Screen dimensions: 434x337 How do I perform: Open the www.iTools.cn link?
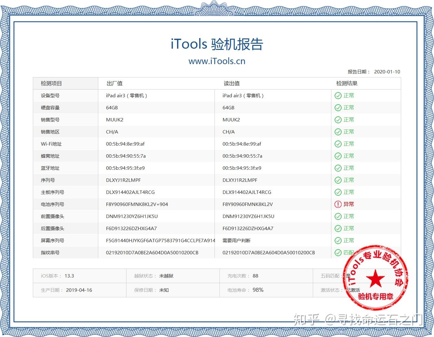[217, 61]
